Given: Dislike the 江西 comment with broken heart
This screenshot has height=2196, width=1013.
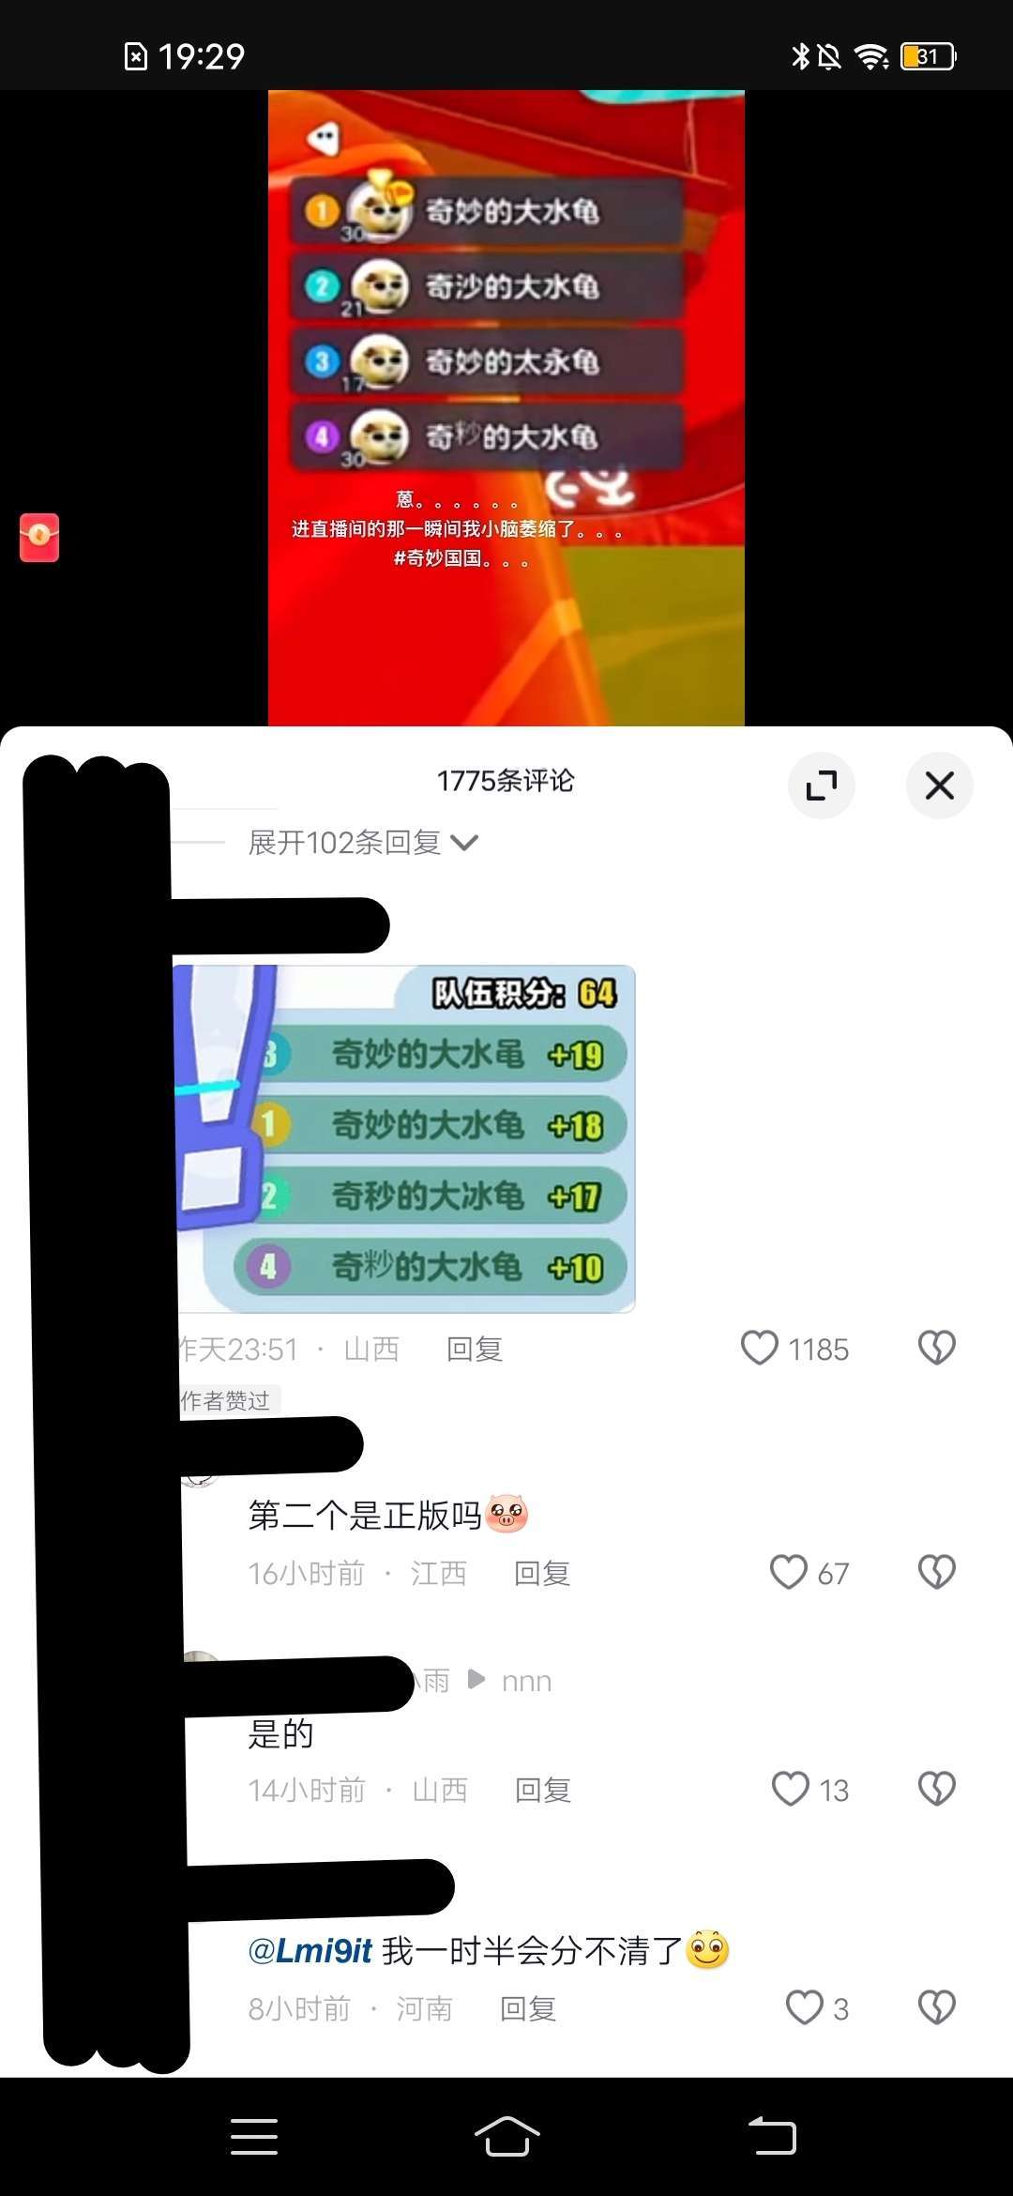Looking at the screenshot, I should pos(936,1572).
